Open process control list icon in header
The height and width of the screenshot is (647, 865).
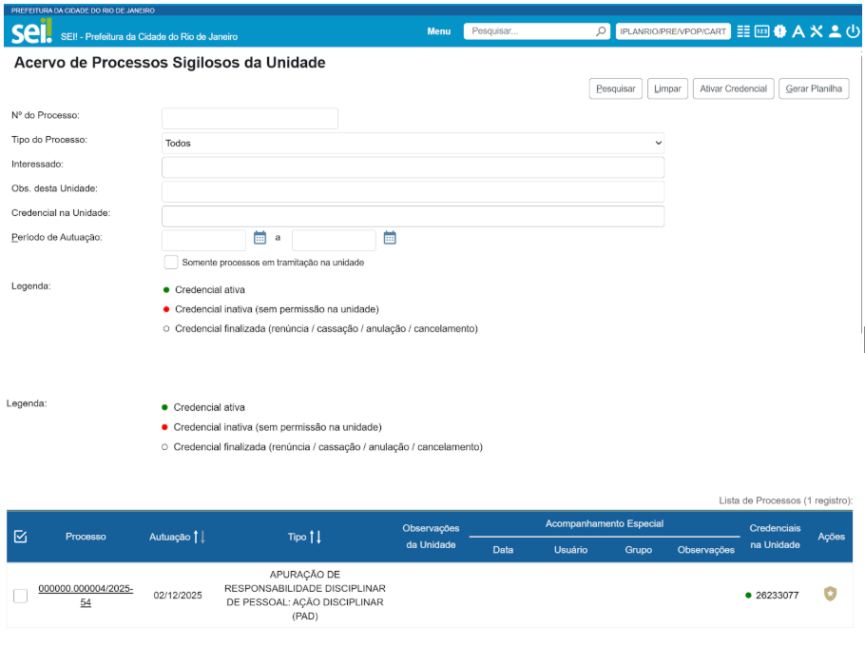[x=743, y=31]
